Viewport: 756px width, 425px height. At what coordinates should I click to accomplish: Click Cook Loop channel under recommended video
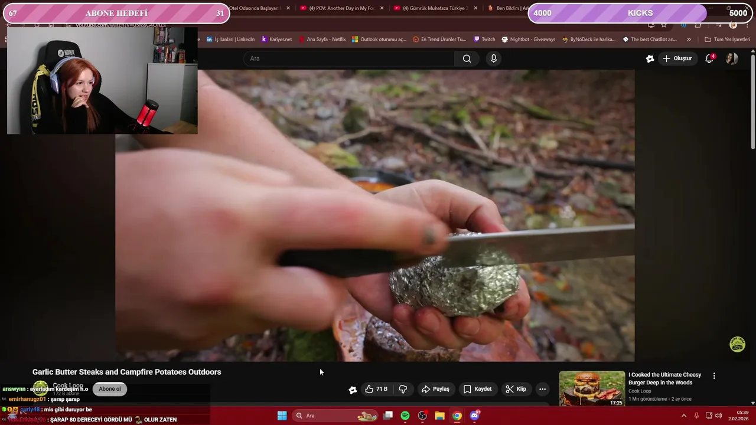coord(640,391)
